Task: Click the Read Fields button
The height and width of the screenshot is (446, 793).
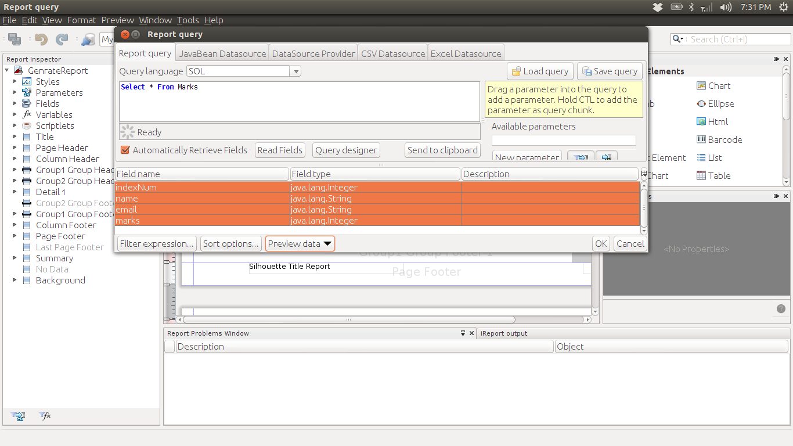Action: 280,150
